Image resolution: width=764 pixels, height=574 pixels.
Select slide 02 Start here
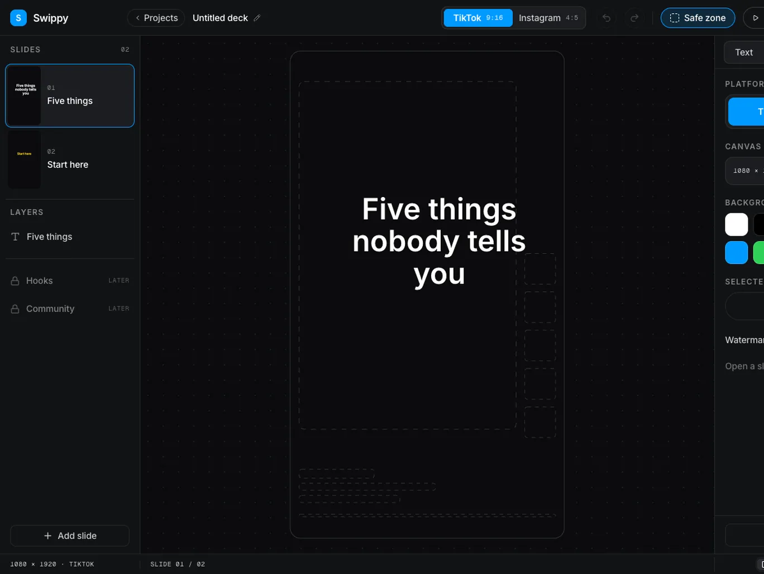[x=70, y=159]
